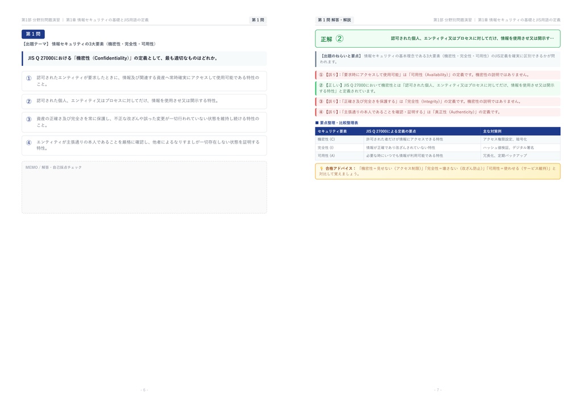Click the 合格アドバイス： label
Image resolution: width=582 pixels, height=411 pixels.
[x=340, y=168]
